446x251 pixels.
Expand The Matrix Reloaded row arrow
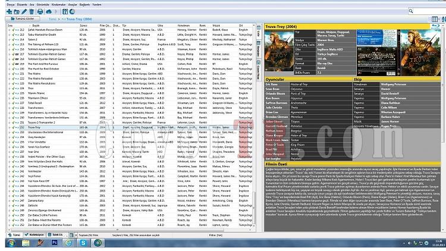(10, 79)
